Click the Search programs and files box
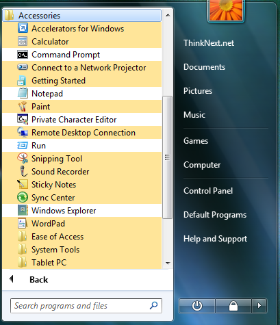 pyautogui.click(x=86, y=306)
